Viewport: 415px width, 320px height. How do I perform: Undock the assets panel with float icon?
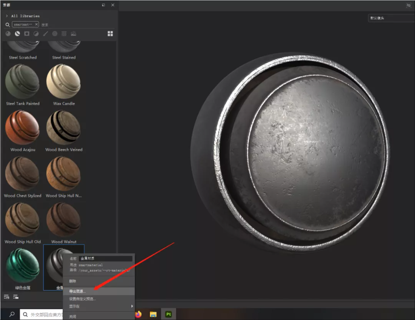[103, 5]
